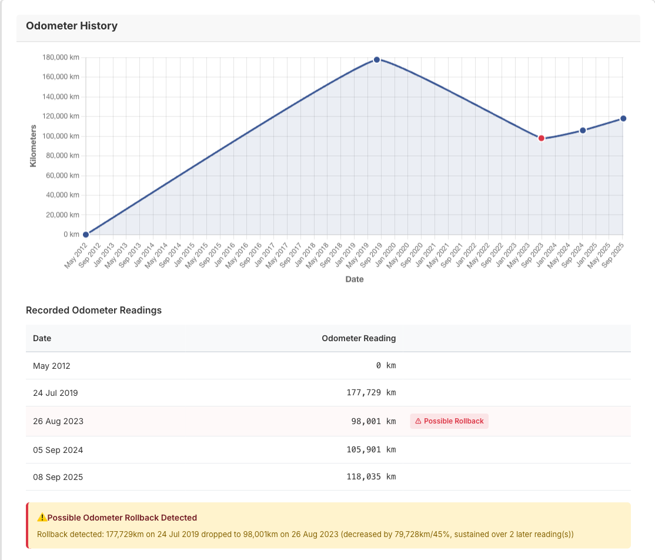The image size is (655, 560).
Task: Click the Rollback detected description text
Action: pos(305,534)
